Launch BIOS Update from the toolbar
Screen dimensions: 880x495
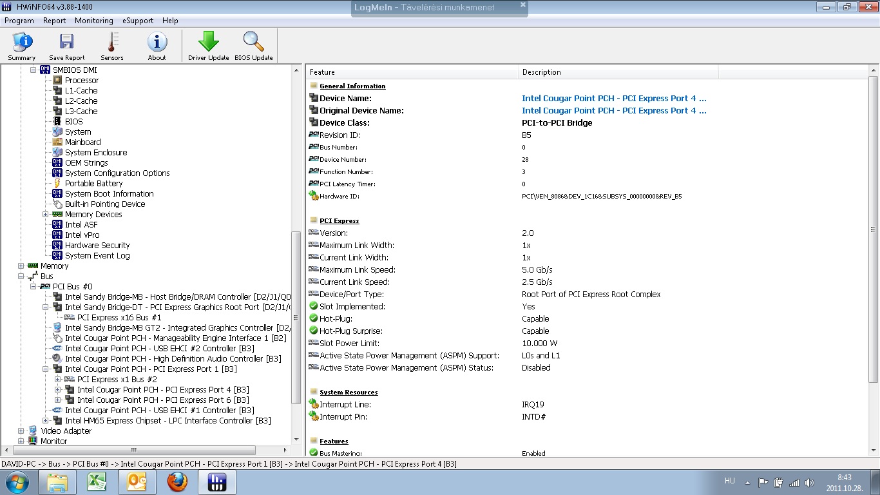[254, 46]
